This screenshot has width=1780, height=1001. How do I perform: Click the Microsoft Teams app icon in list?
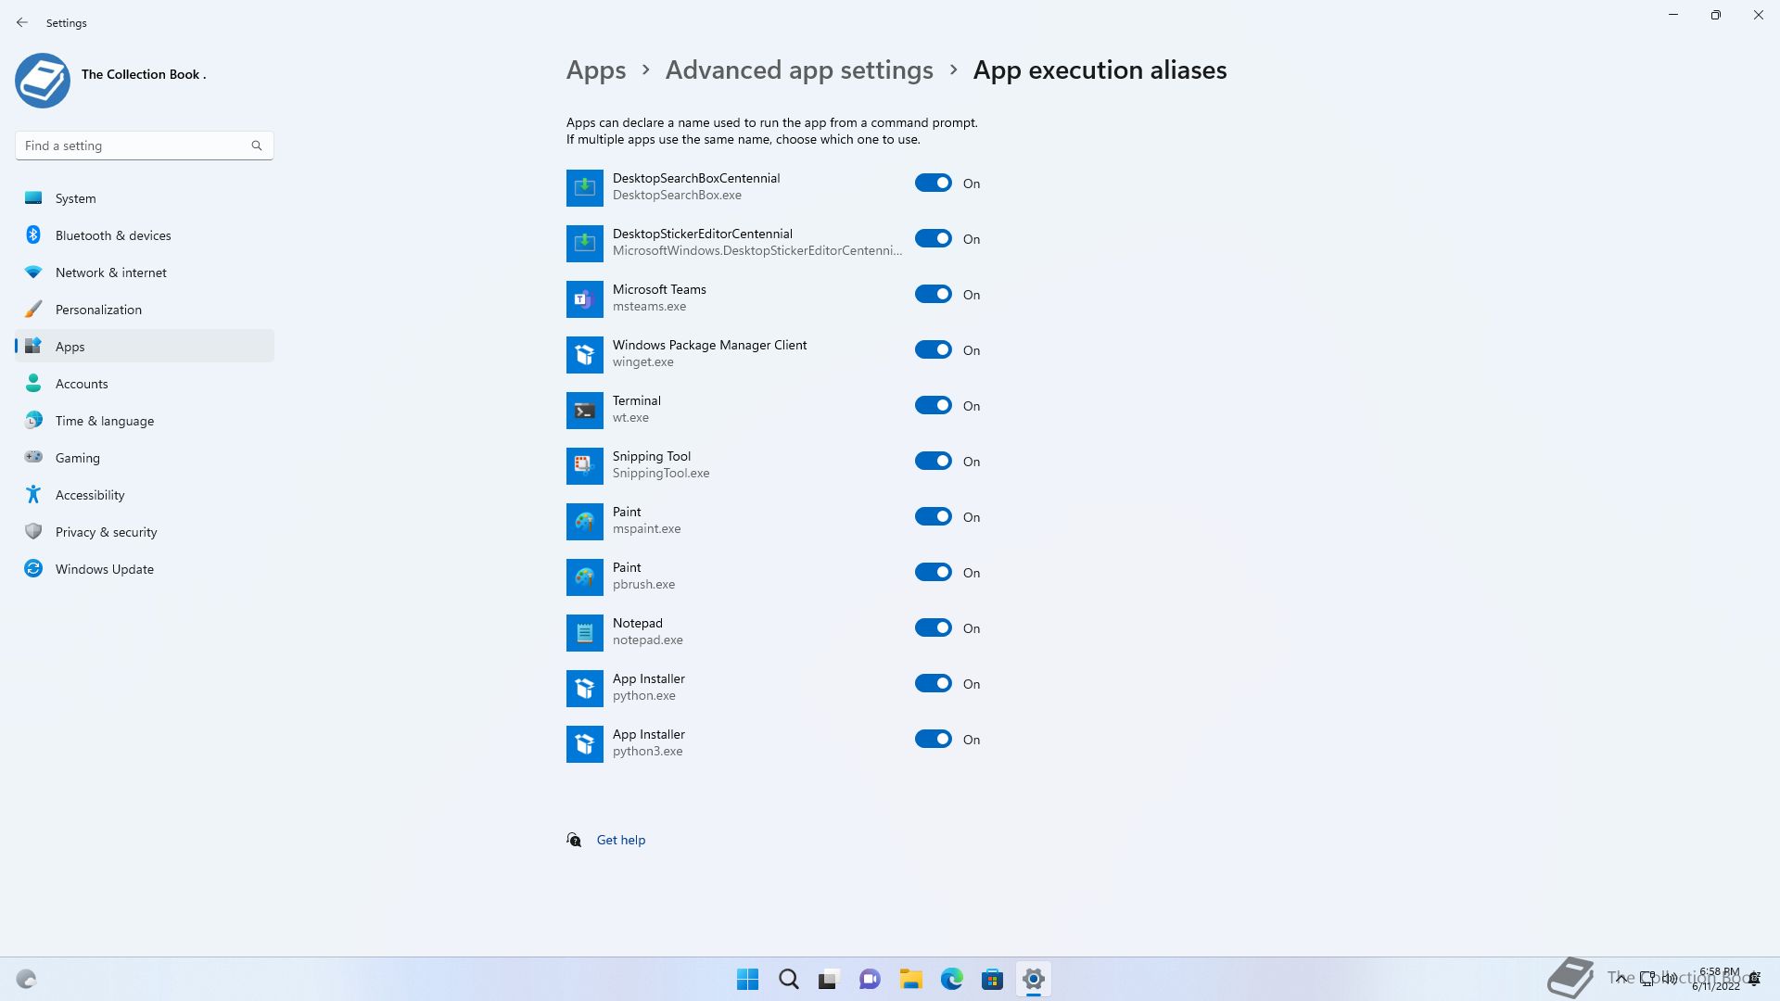click(x=584, y=298)
